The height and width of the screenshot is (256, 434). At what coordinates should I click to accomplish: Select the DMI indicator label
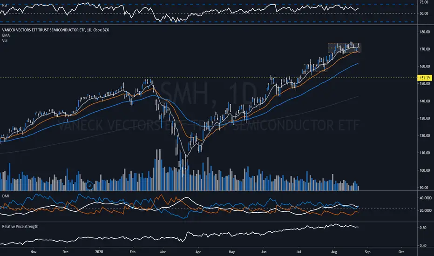point(6,196)
